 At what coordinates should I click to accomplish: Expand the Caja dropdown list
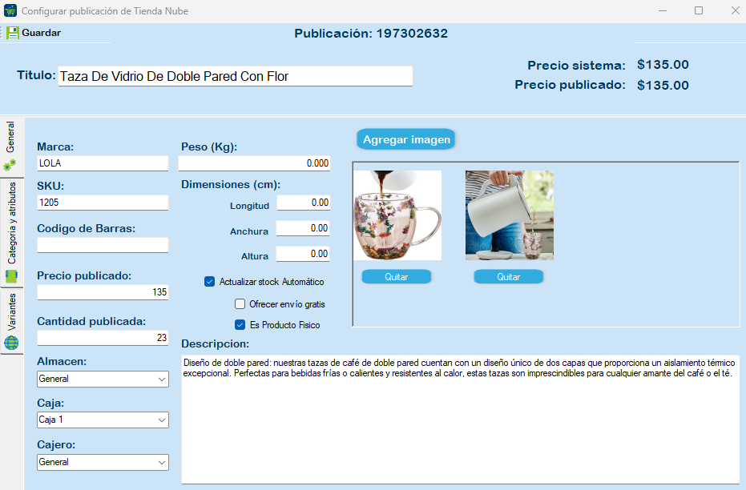[x=103, y=420]
